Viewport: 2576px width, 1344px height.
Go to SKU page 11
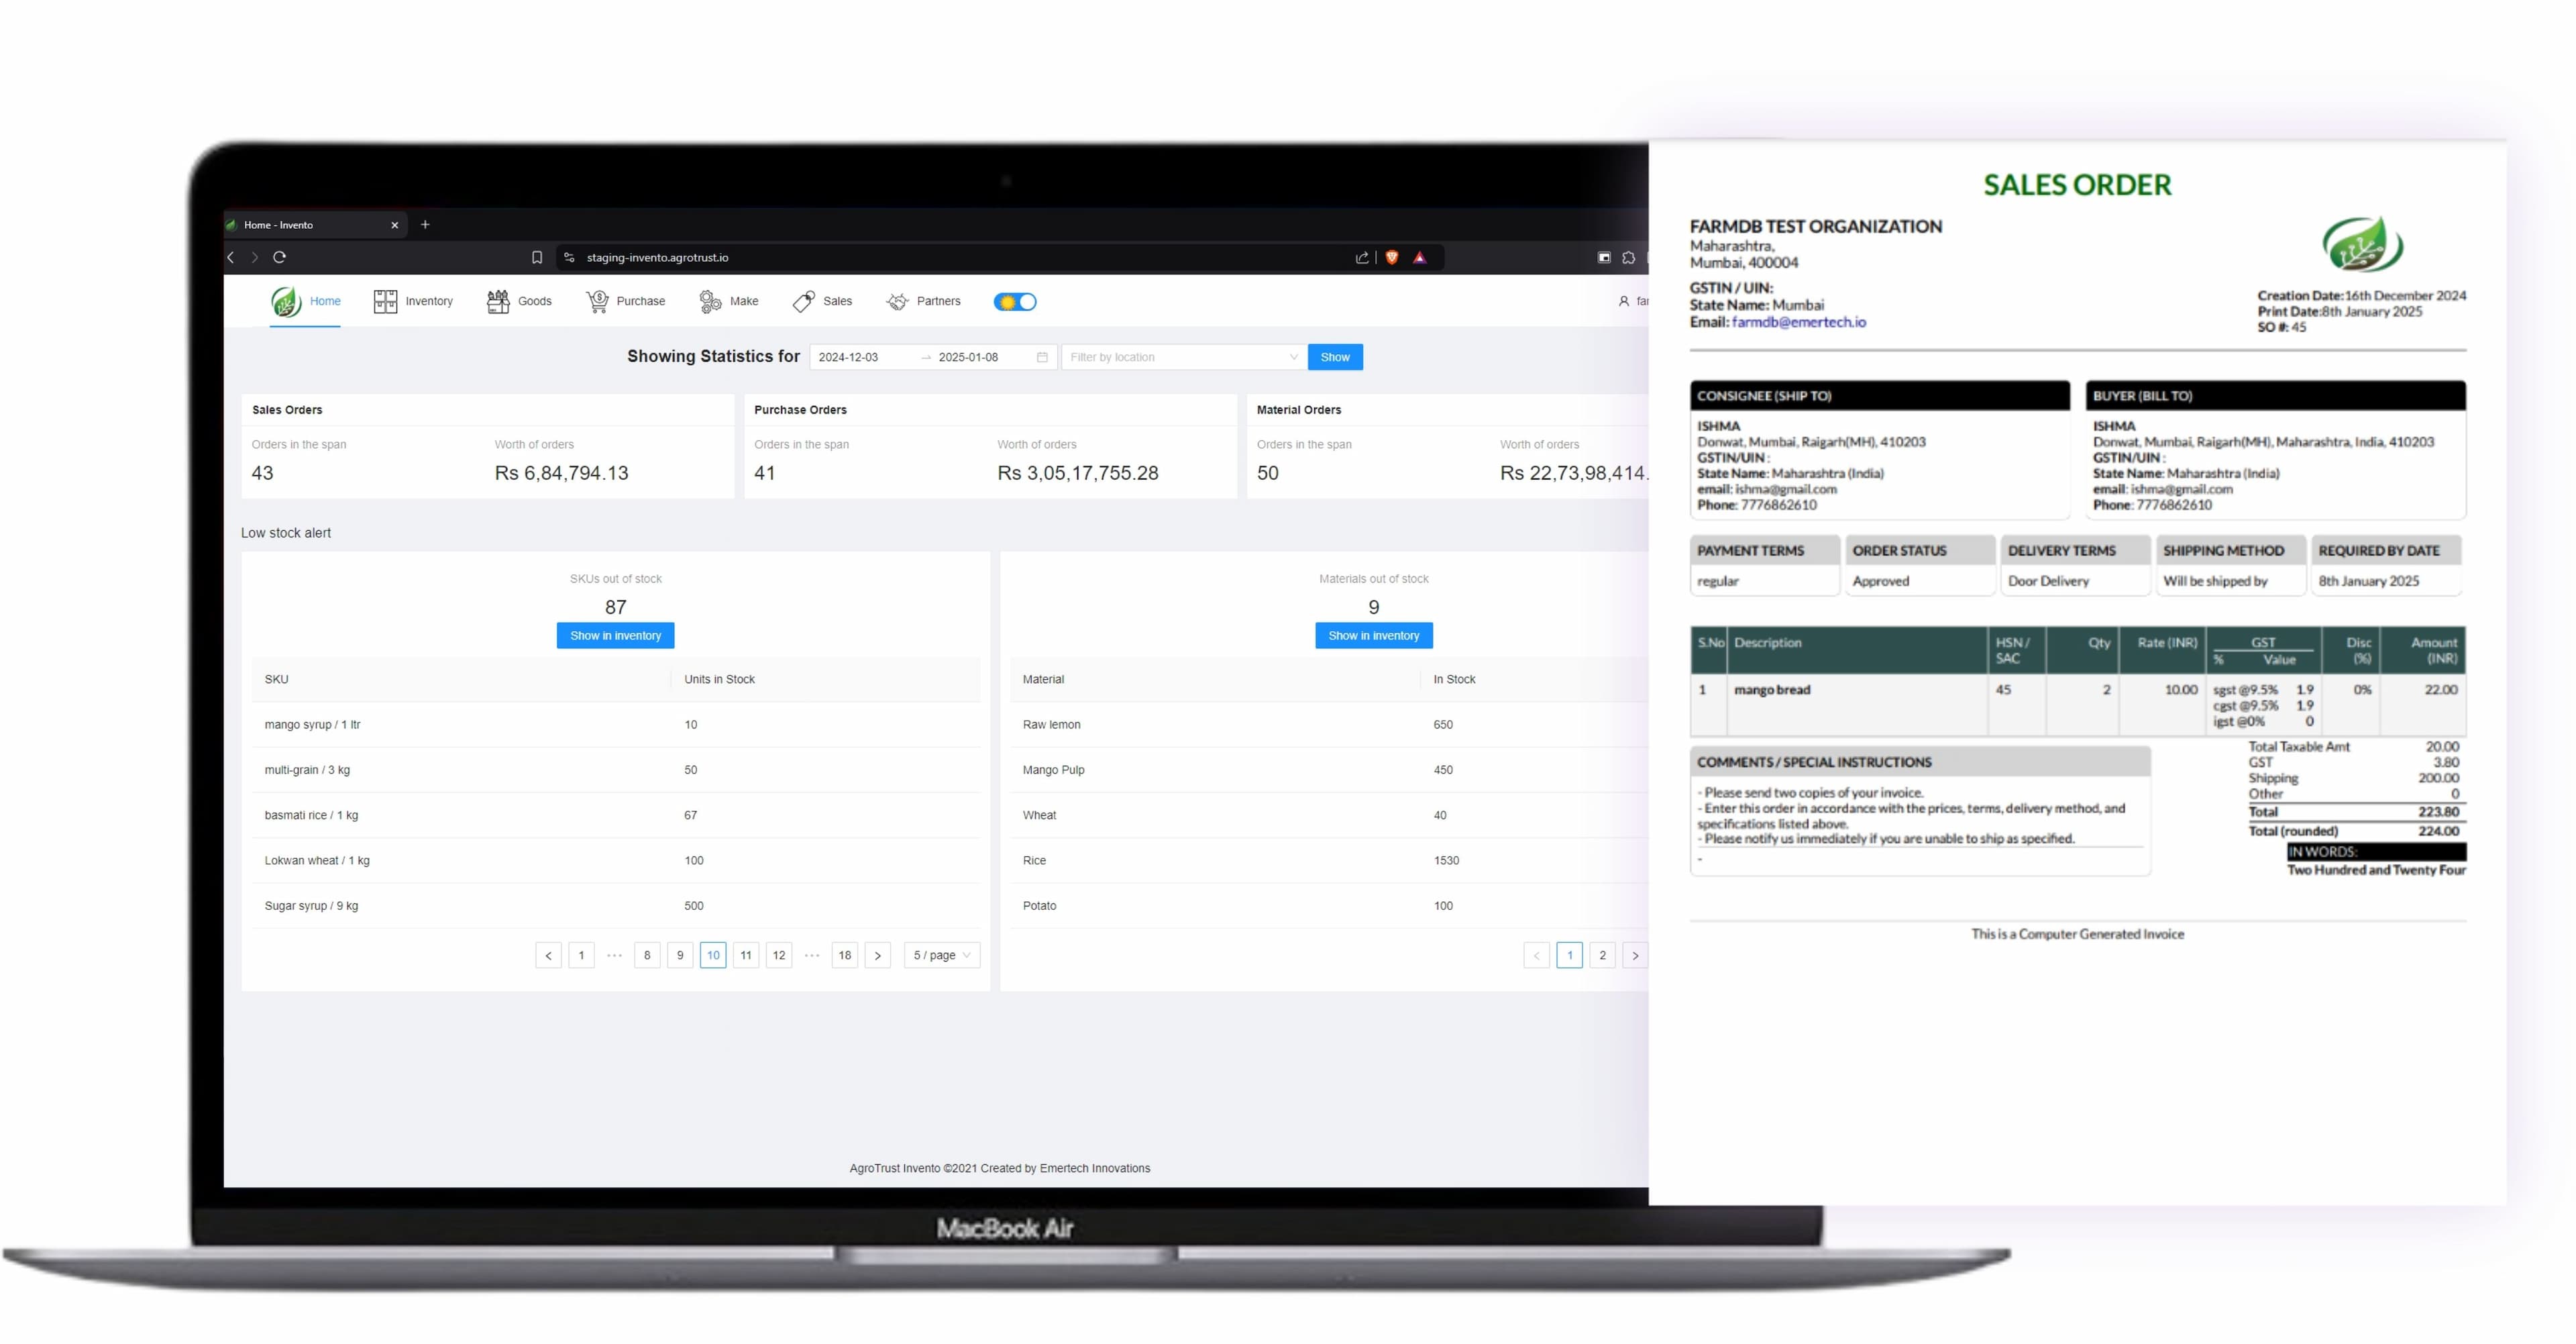(746, 955)
